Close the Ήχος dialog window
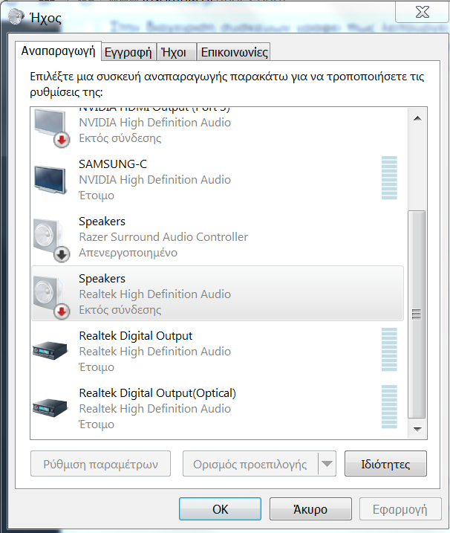450x533 pixels. pyautogui.click(x=422, y=12)
